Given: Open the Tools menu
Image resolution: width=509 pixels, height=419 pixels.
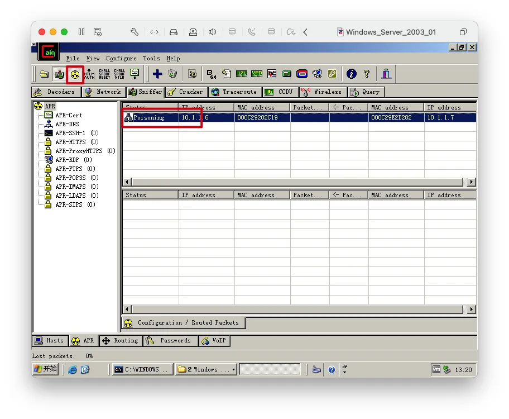Looking at the screenshot, I should (x=151, y=59).
